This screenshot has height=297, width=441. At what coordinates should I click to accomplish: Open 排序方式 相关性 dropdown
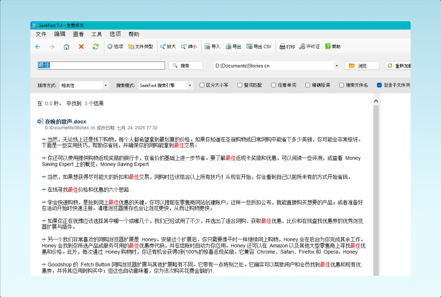(x=84, y=85)
